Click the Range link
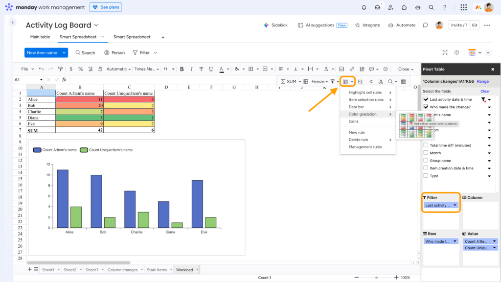This screenshot has width=501, height=282. (x=483, y=82)
